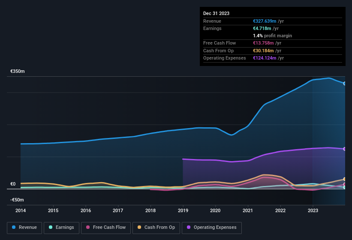This screenshot has width=352, height=240.
Task: Click the Free Cash Flow endpoint marker
Action: (x=345, y=184)
